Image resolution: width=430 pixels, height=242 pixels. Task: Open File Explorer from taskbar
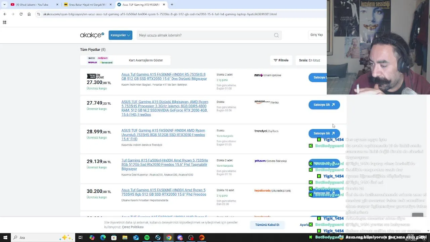(125, 238)
